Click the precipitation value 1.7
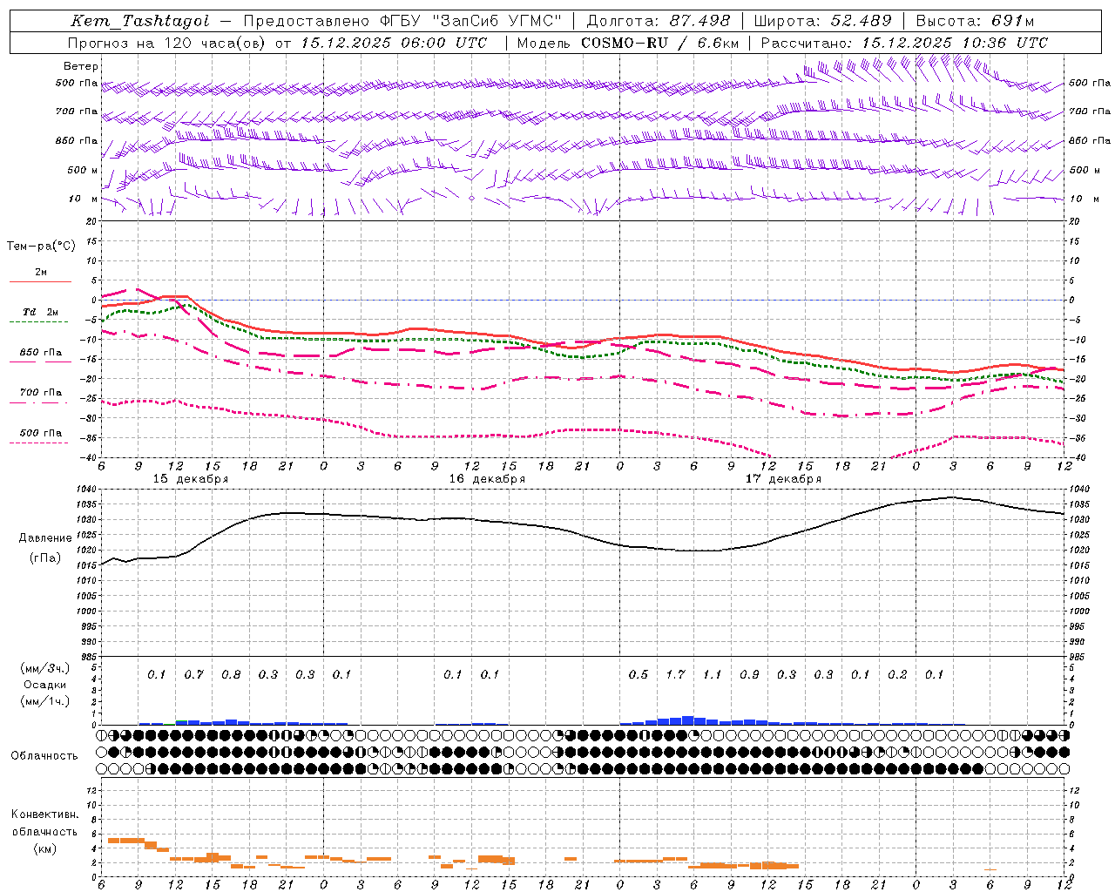Image resolution: width=1115 pixels, height=892 pixels. pyautogui.click(x=675, y=674)
